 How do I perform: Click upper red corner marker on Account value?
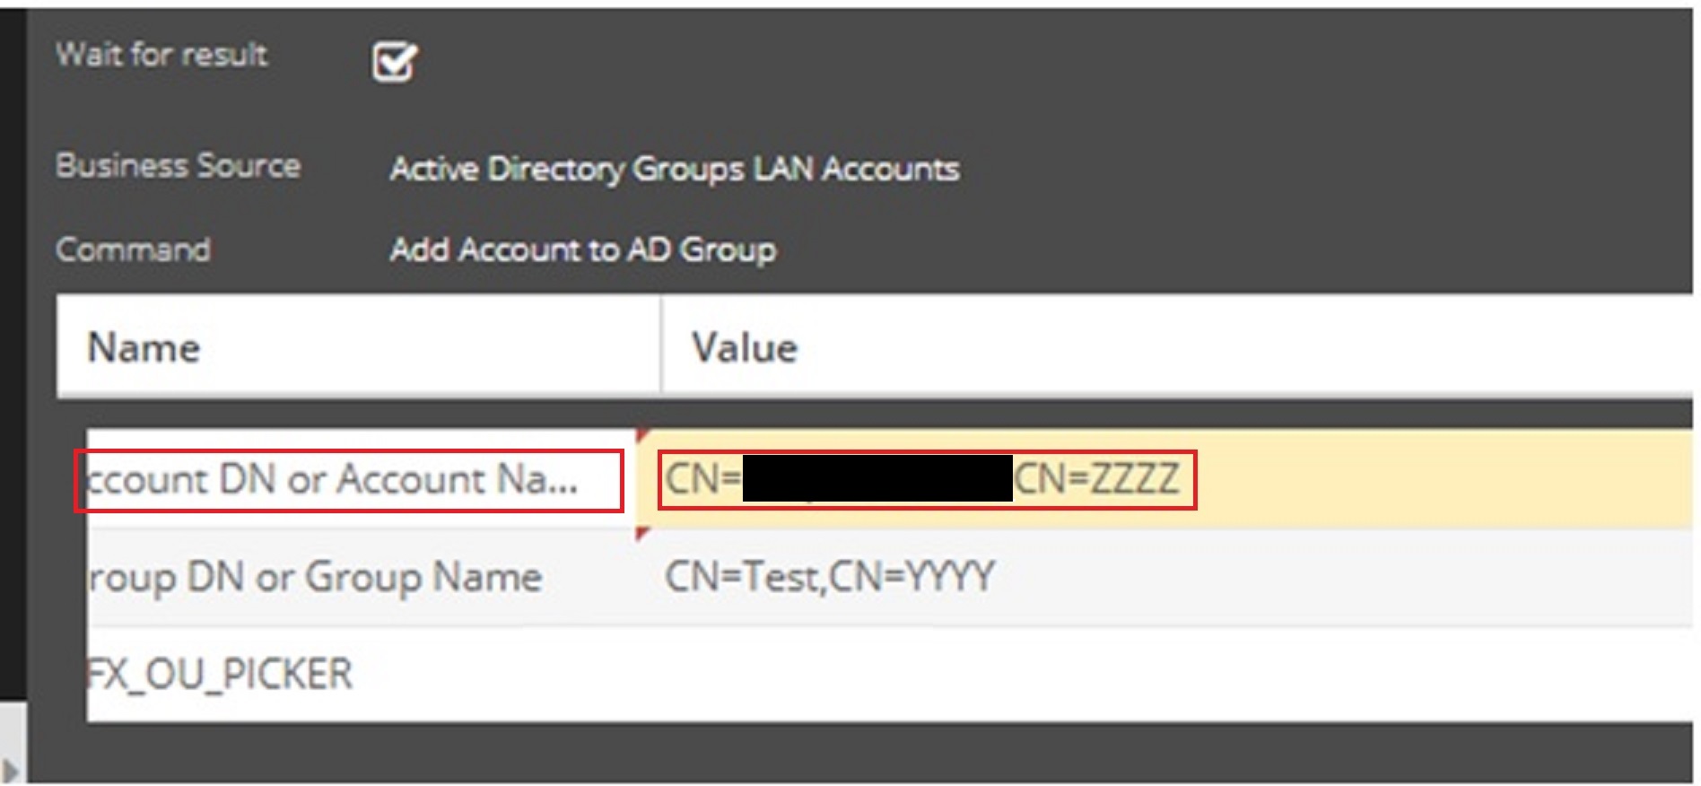641,435
